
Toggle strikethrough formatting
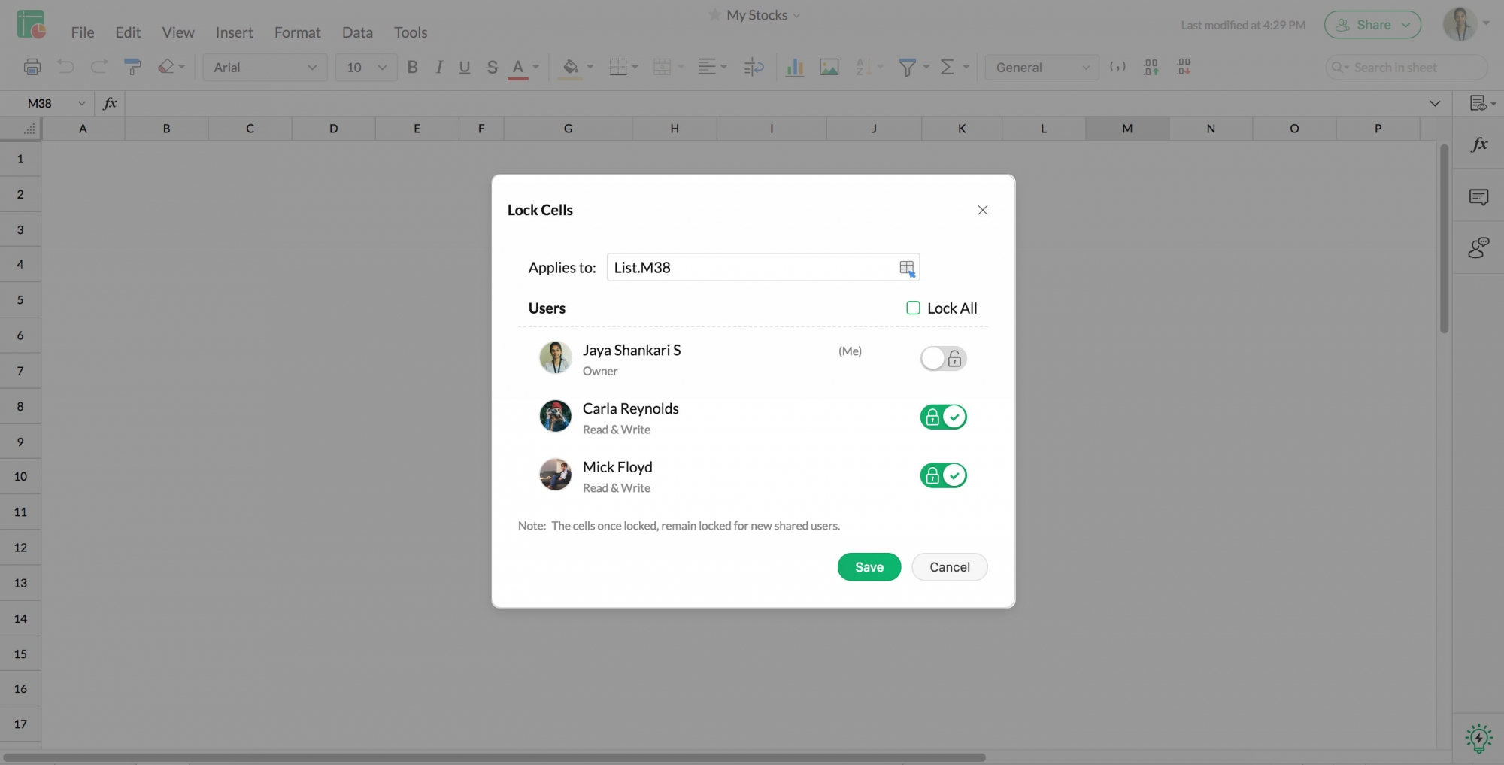[x=492, y=67]
